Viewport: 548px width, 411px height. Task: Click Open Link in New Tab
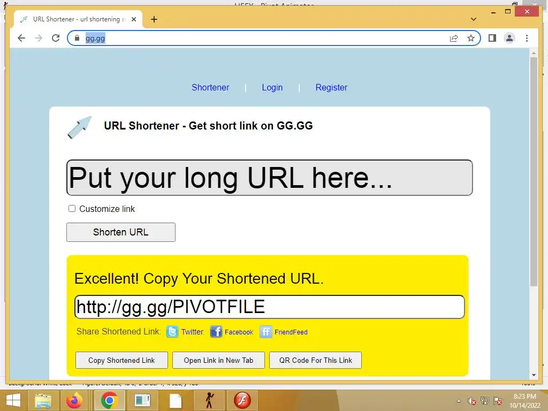coord(218,360)
